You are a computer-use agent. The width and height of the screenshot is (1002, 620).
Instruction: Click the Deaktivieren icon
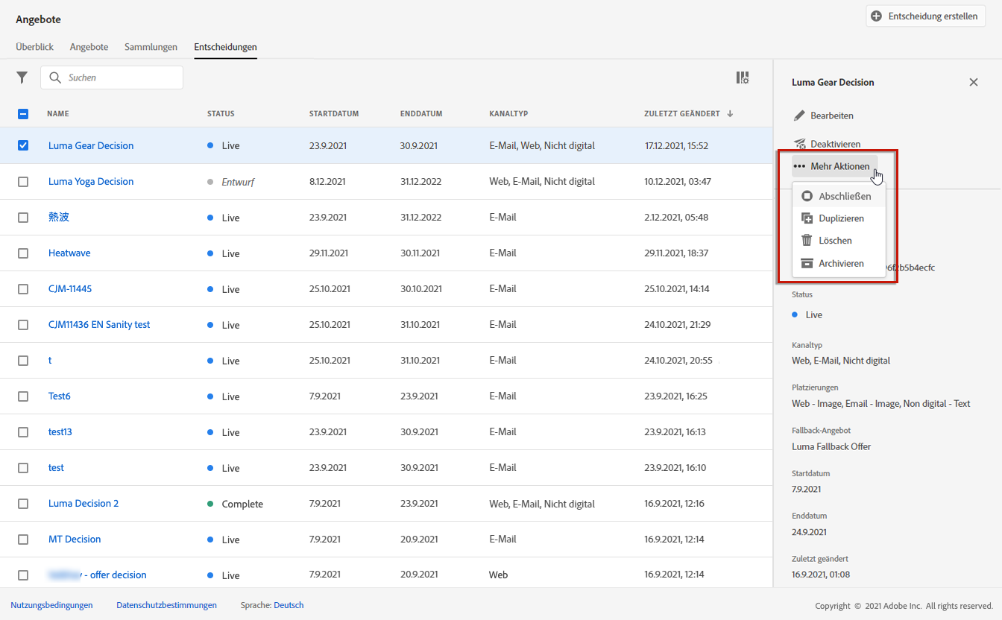(x=799, y=144)
